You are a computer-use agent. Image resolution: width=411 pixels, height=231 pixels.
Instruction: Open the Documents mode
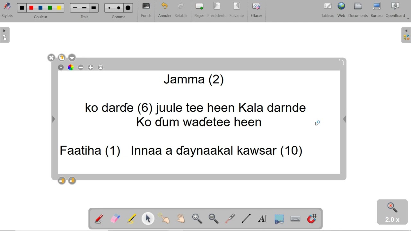tap(358, 10)
